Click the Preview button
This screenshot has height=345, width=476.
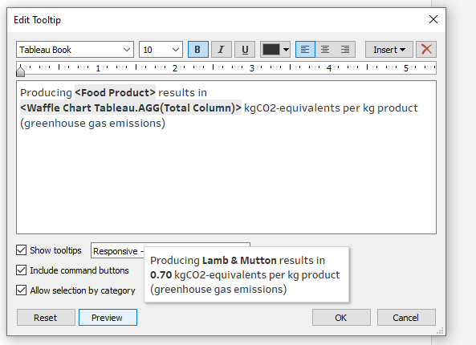tap(108, 318)
